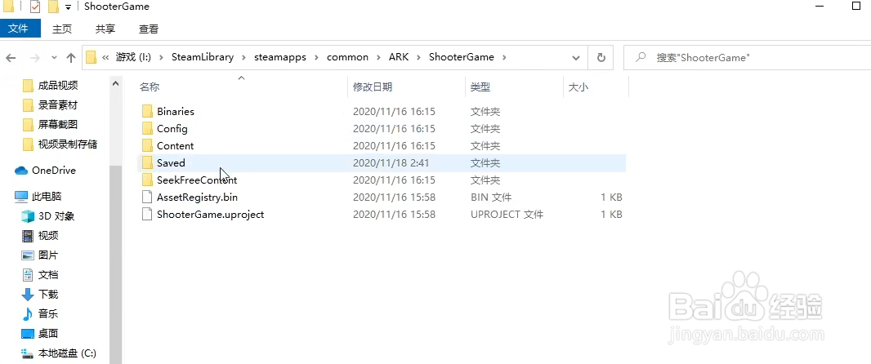Open 成品视频 in navigation pane
Viewport: 871px width, 364px height.
pos(58,86)
